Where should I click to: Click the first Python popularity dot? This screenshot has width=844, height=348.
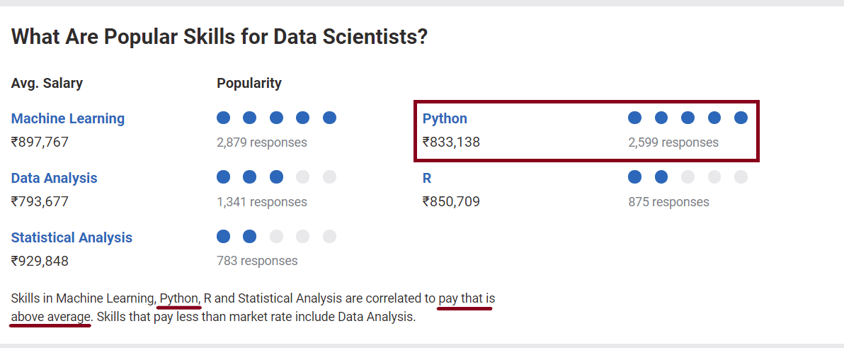point(634,118)
